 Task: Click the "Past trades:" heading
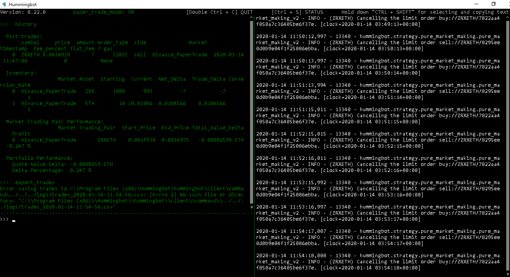point(24,37)
